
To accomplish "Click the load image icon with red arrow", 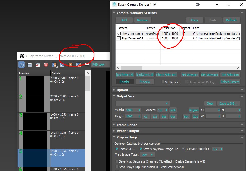I will [38, 65].
